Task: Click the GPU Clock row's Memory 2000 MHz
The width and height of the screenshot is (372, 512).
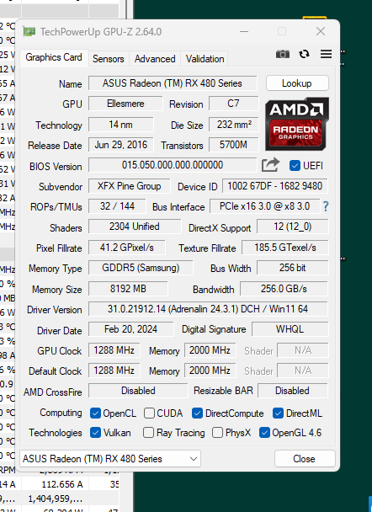Action: pos(210,350)
